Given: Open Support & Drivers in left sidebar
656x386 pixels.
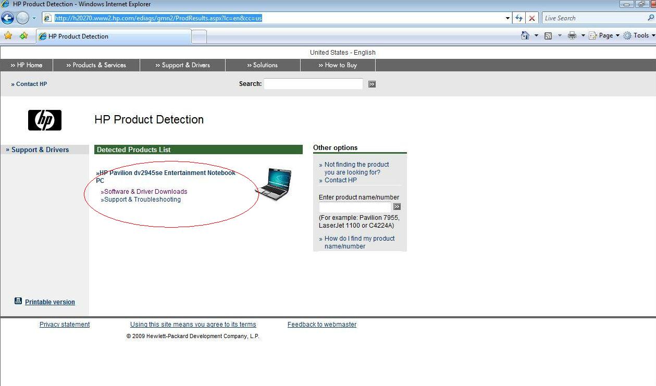Looking at the screenshot, I should 38,150.
